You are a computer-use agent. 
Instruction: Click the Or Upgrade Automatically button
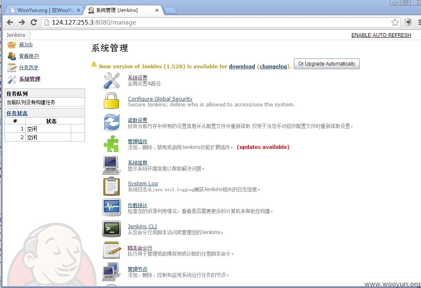327,64
